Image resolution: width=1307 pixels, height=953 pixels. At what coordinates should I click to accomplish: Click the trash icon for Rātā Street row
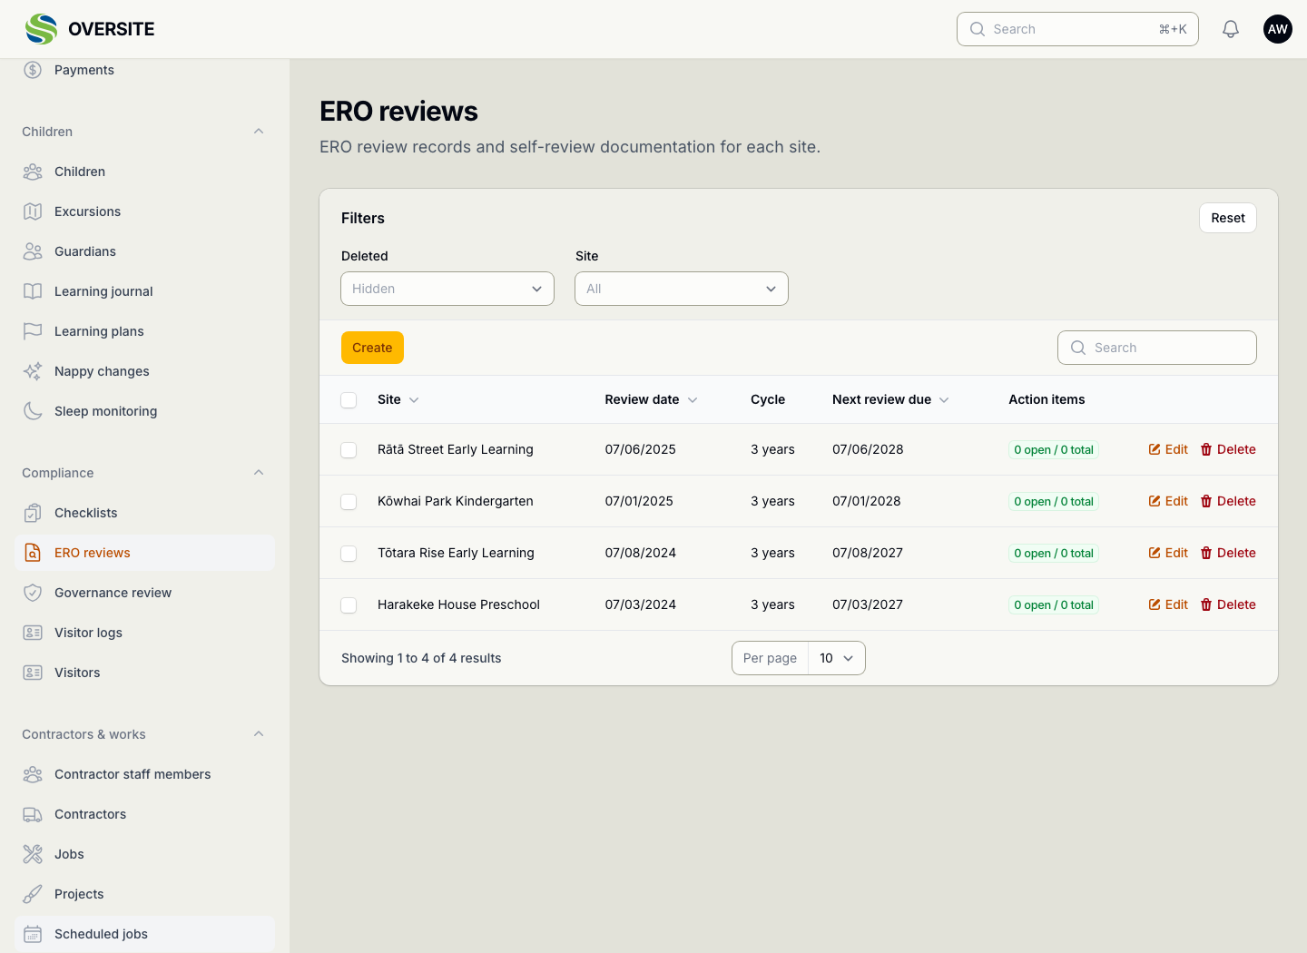1206,449
